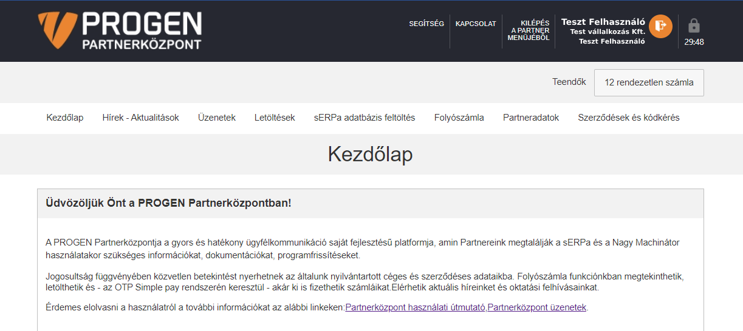743x331 pixels.
Task: Click the Kezdőlap page heading
Action: click(x=371, y=154)
